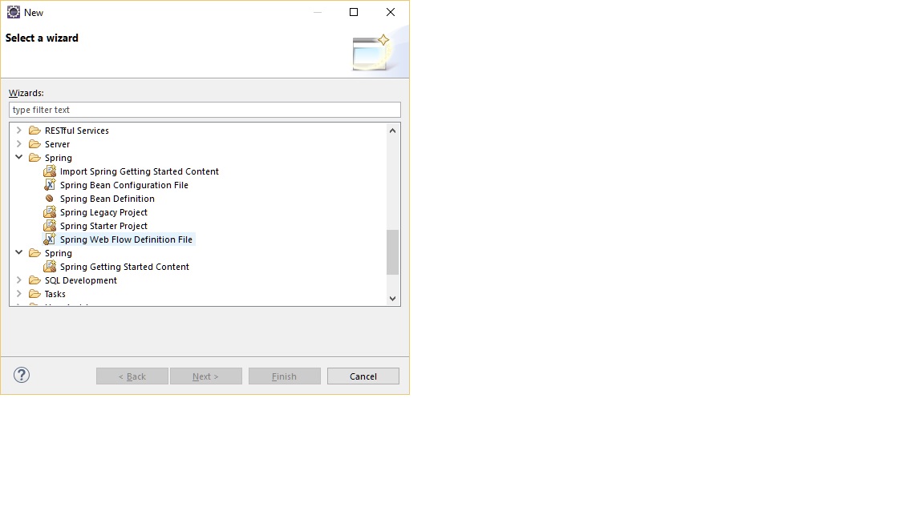
Task: Click the Import Spring Getting Started Content icon
Action: click(x=50, y=171)
